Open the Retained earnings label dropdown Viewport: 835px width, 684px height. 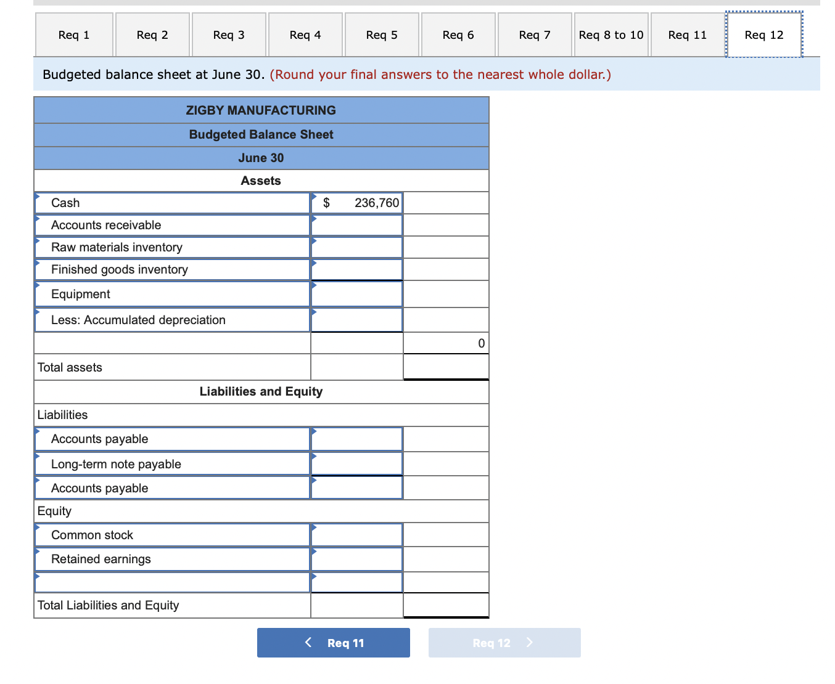pos(172,559)
